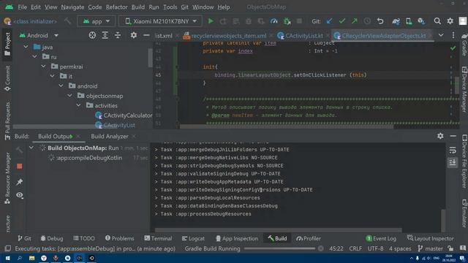Pin the build tab with pin icon
The image size is (468, 263).
(20, 182)
